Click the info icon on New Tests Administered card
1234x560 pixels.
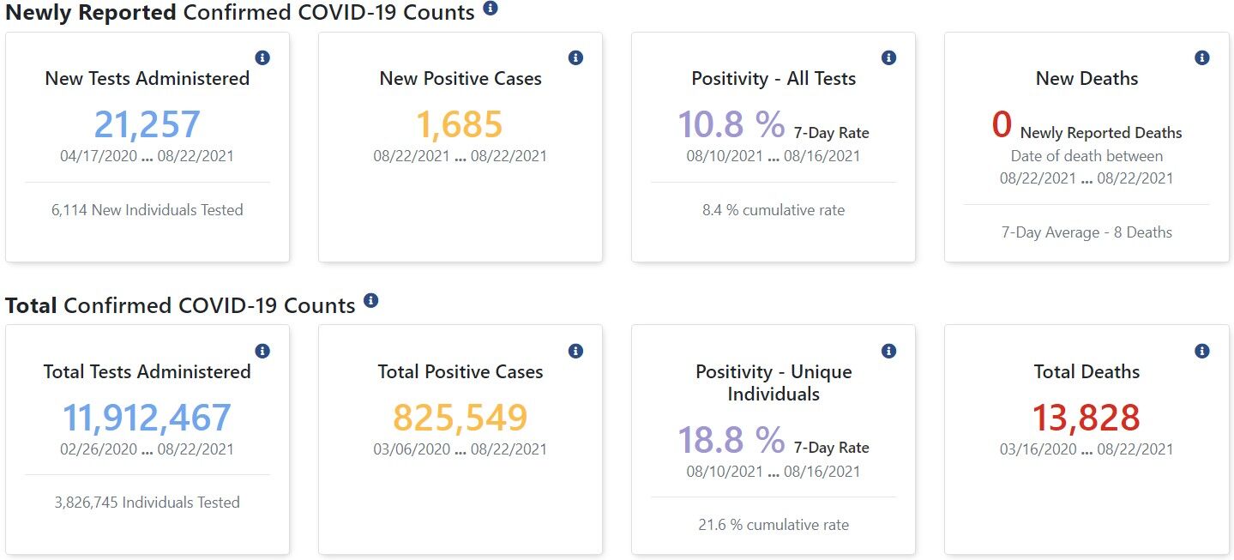click(263, 57)
